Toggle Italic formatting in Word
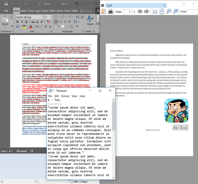 [x=22, y=22]
